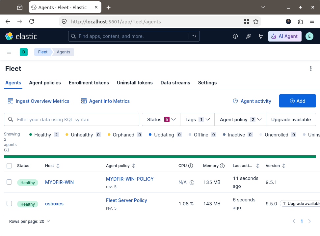Open the user avatar E menu
This screenshot has height=236, width=320.
pyautogui.click(x=309, y=36)
